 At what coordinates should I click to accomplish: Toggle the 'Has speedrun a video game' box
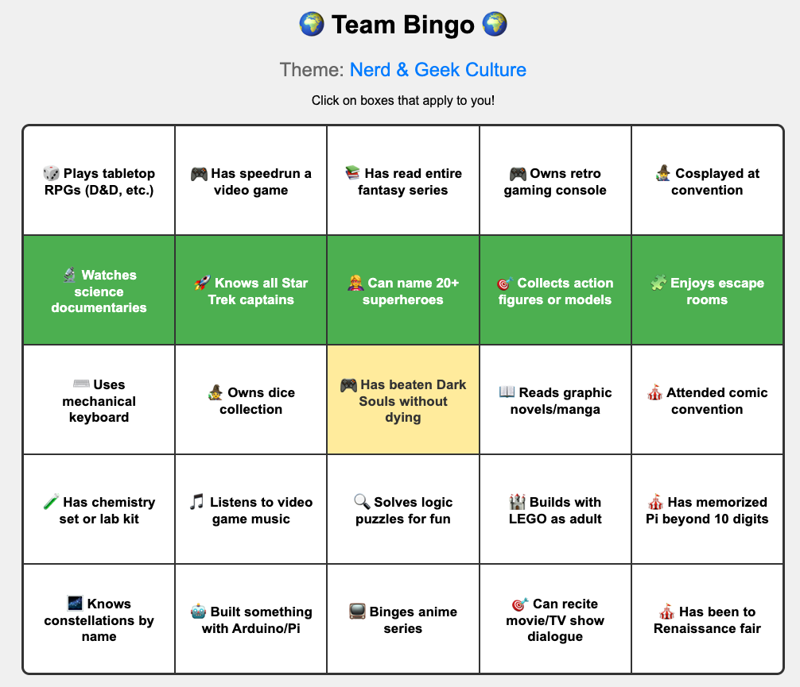click(x=250, y=181)
